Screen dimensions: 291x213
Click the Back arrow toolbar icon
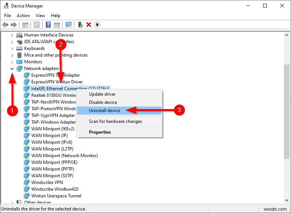tap(5, 25)
